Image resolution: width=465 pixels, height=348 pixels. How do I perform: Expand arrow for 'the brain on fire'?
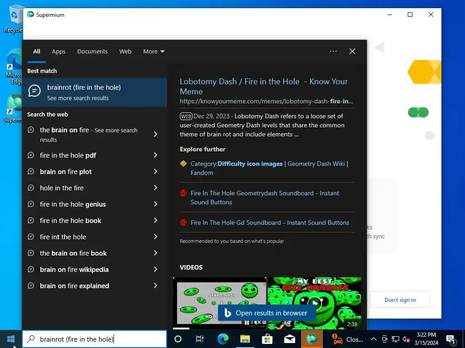point(155,134)
